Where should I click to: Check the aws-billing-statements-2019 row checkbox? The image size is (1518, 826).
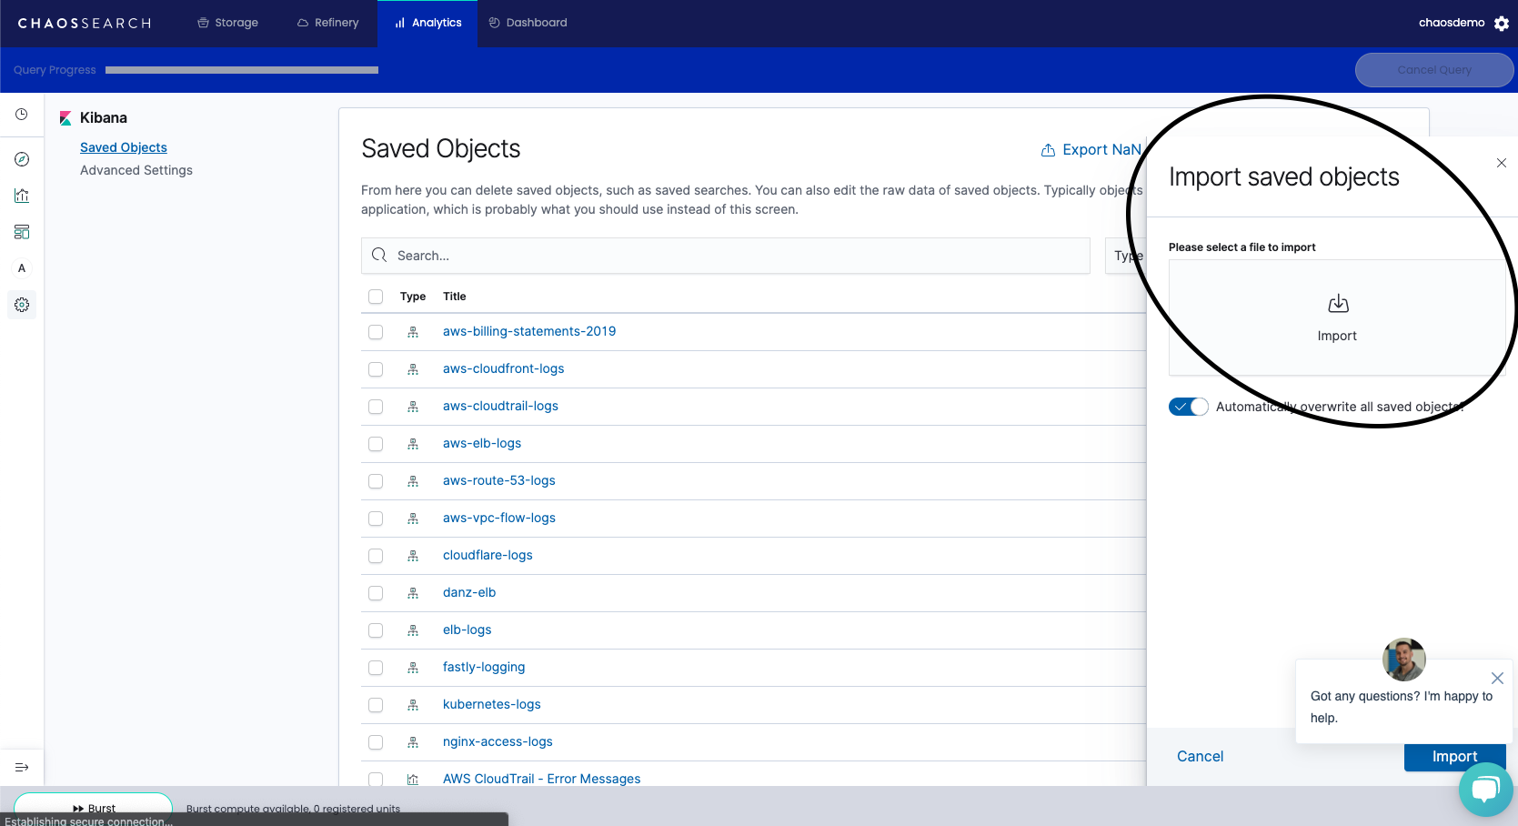click(376, 332)
